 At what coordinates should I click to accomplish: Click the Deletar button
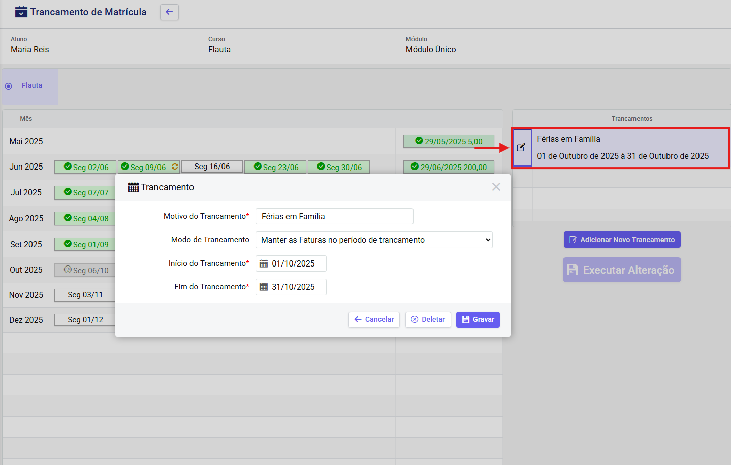coord(428,320)
